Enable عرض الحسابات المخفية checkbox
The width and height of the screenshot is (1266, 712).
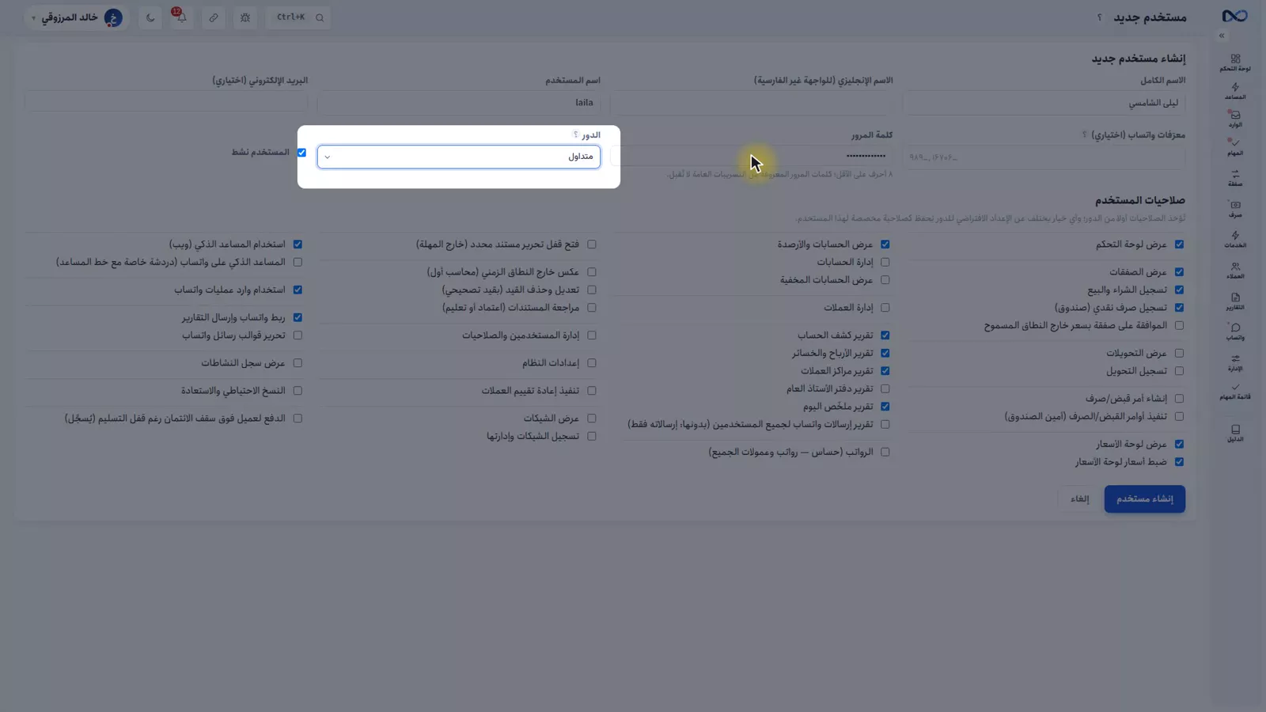click(x=885, y=280)
